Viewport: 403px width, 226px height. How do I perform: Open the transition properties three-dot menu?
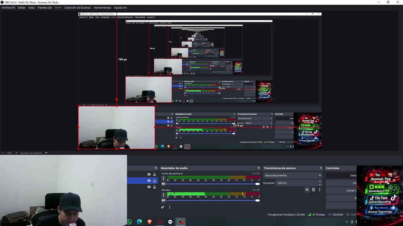tap(320, 190)
